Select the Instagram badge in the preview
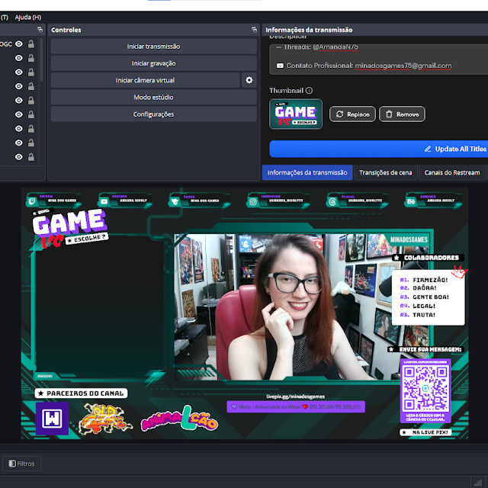This screenshot has width=488, height=488. pos(279,201)
